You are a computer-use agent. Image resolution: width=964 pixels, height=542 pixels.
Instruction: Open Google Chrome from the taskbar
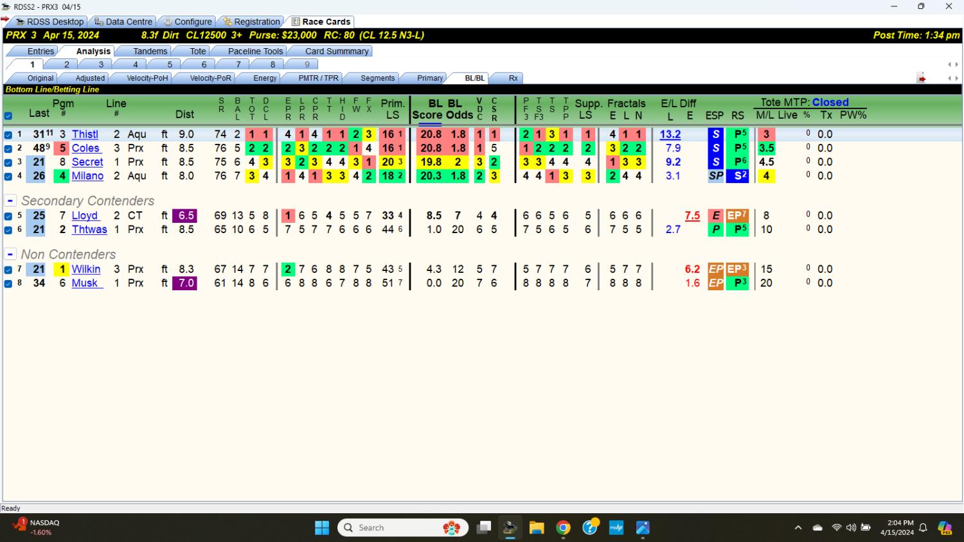point(563,528)
